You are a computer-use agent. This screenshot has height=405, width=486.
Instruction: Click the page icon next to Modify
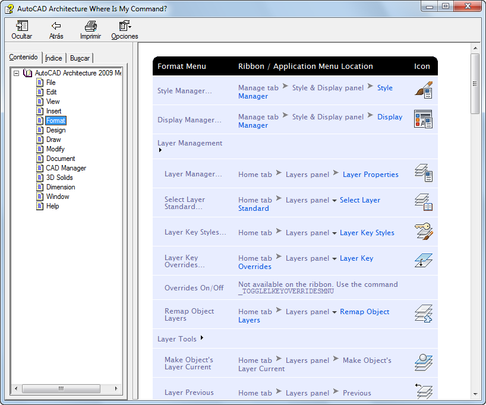(x=40, y=149)
